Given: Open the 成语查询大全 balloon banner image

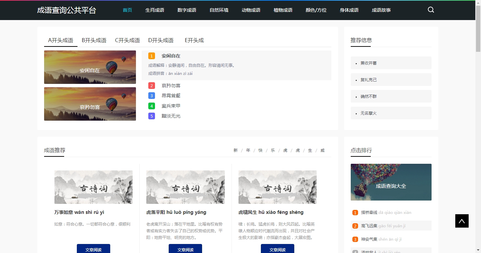Looking at the screenshot, I should pos(391,182).
